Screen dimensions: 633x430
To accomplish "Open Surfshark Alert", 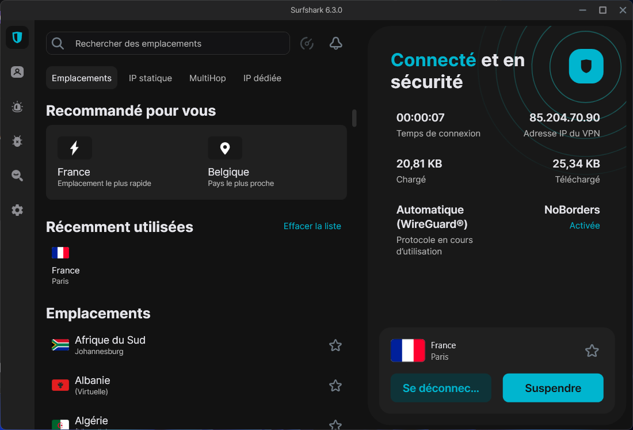I will coord(17,106).
